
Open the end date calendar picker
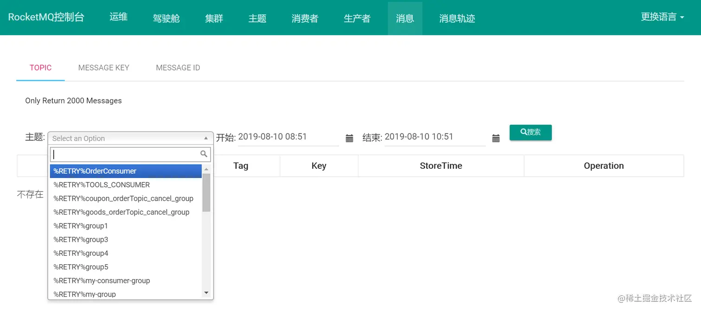[496, 138]
